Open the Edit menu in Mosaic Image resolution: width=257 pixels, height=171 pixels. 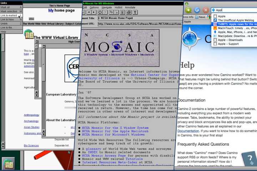[x=85, y=7]
